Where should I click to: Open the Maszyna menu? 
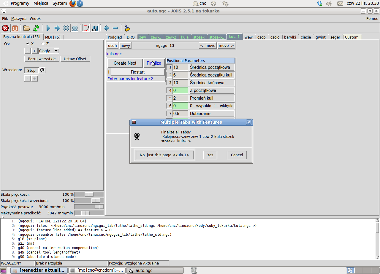(x=19, y=18)
